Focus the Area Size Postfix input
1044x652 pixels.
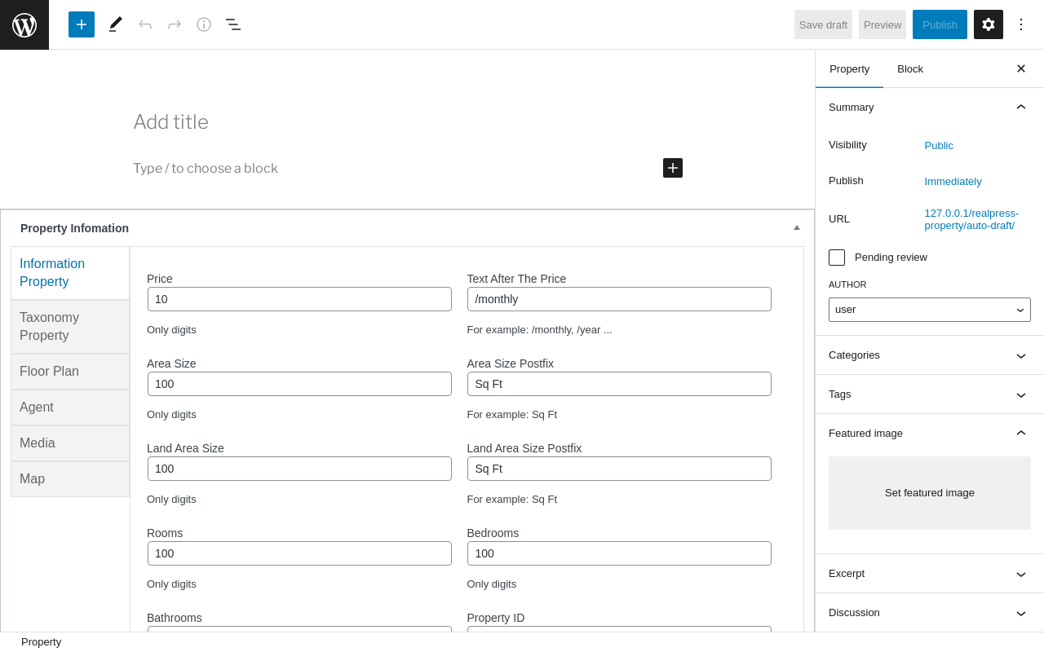[619, 384]
